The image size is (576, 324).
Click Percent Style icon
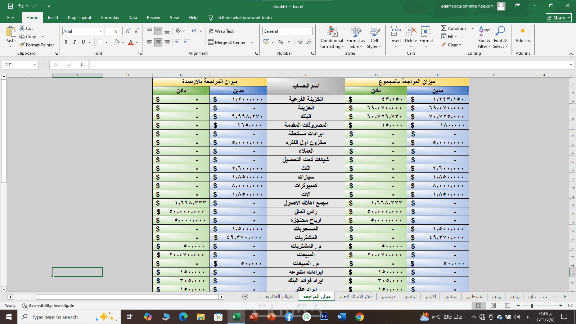tap(280, 42)
